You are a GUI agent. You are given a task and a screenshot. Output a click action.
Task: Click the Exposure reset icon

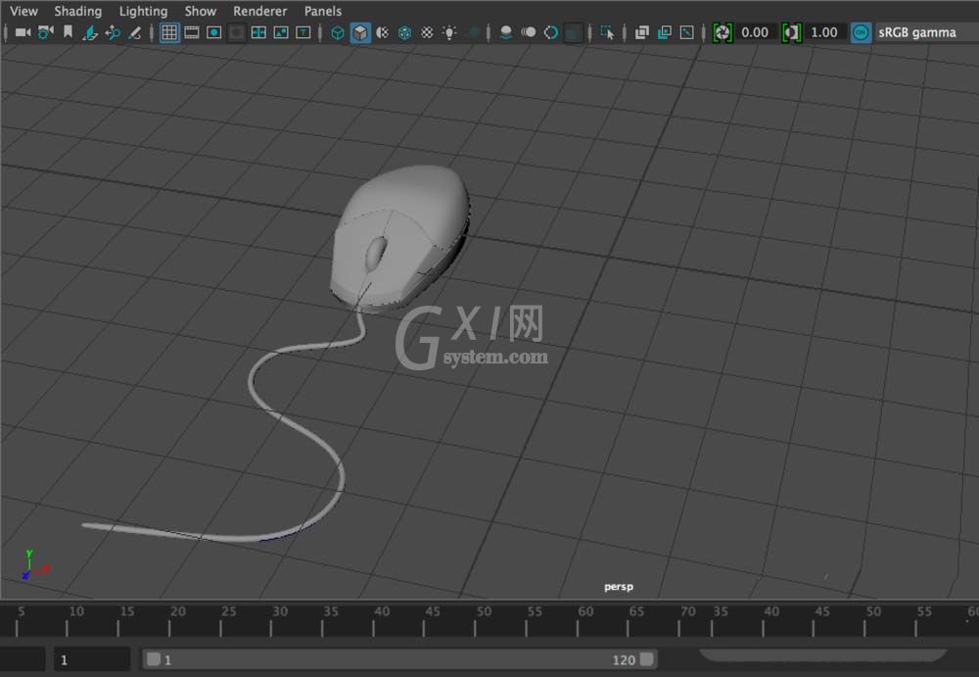723,32
